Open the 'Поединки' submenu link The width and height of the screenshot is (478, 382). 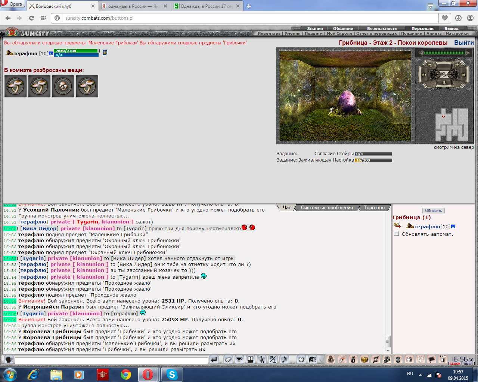pyautogui.click(x=412, y=33)
